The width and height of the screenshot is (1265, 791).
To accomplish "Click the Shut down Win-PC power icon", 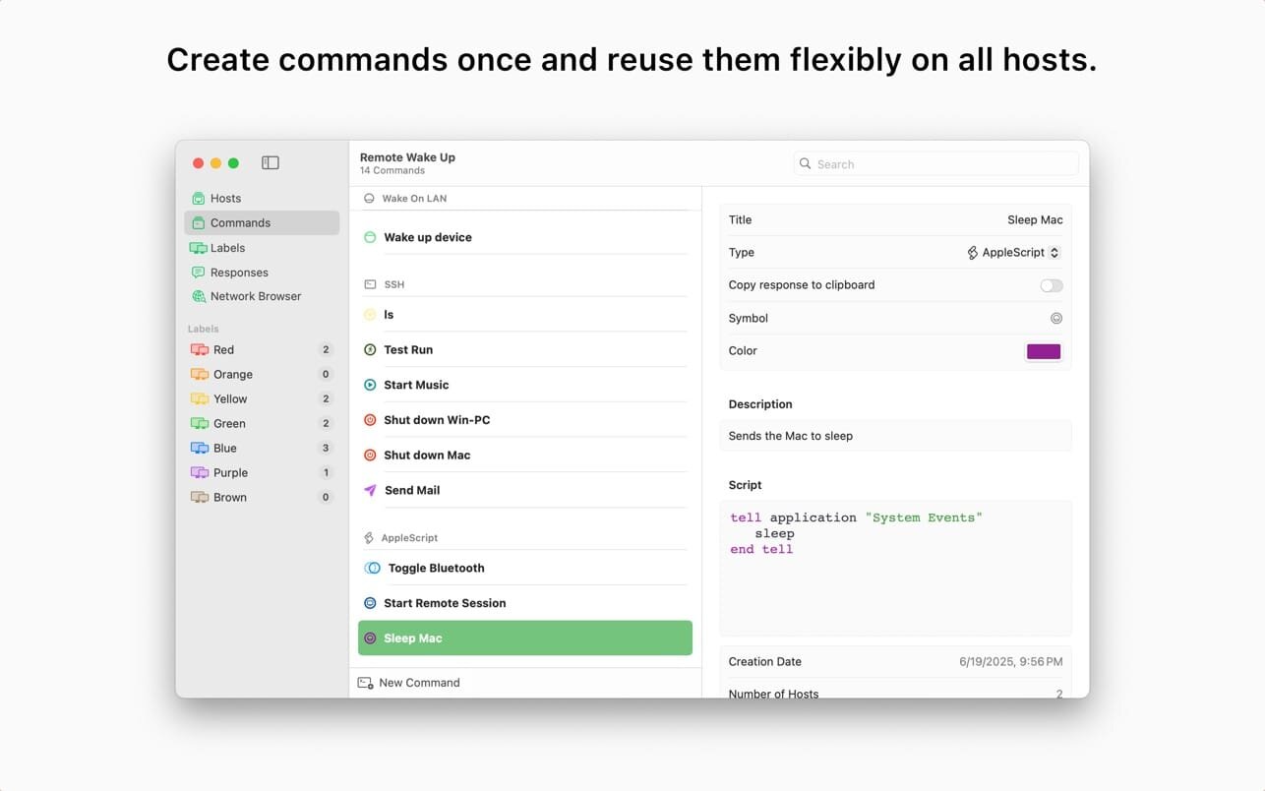I will click(370, 420).
